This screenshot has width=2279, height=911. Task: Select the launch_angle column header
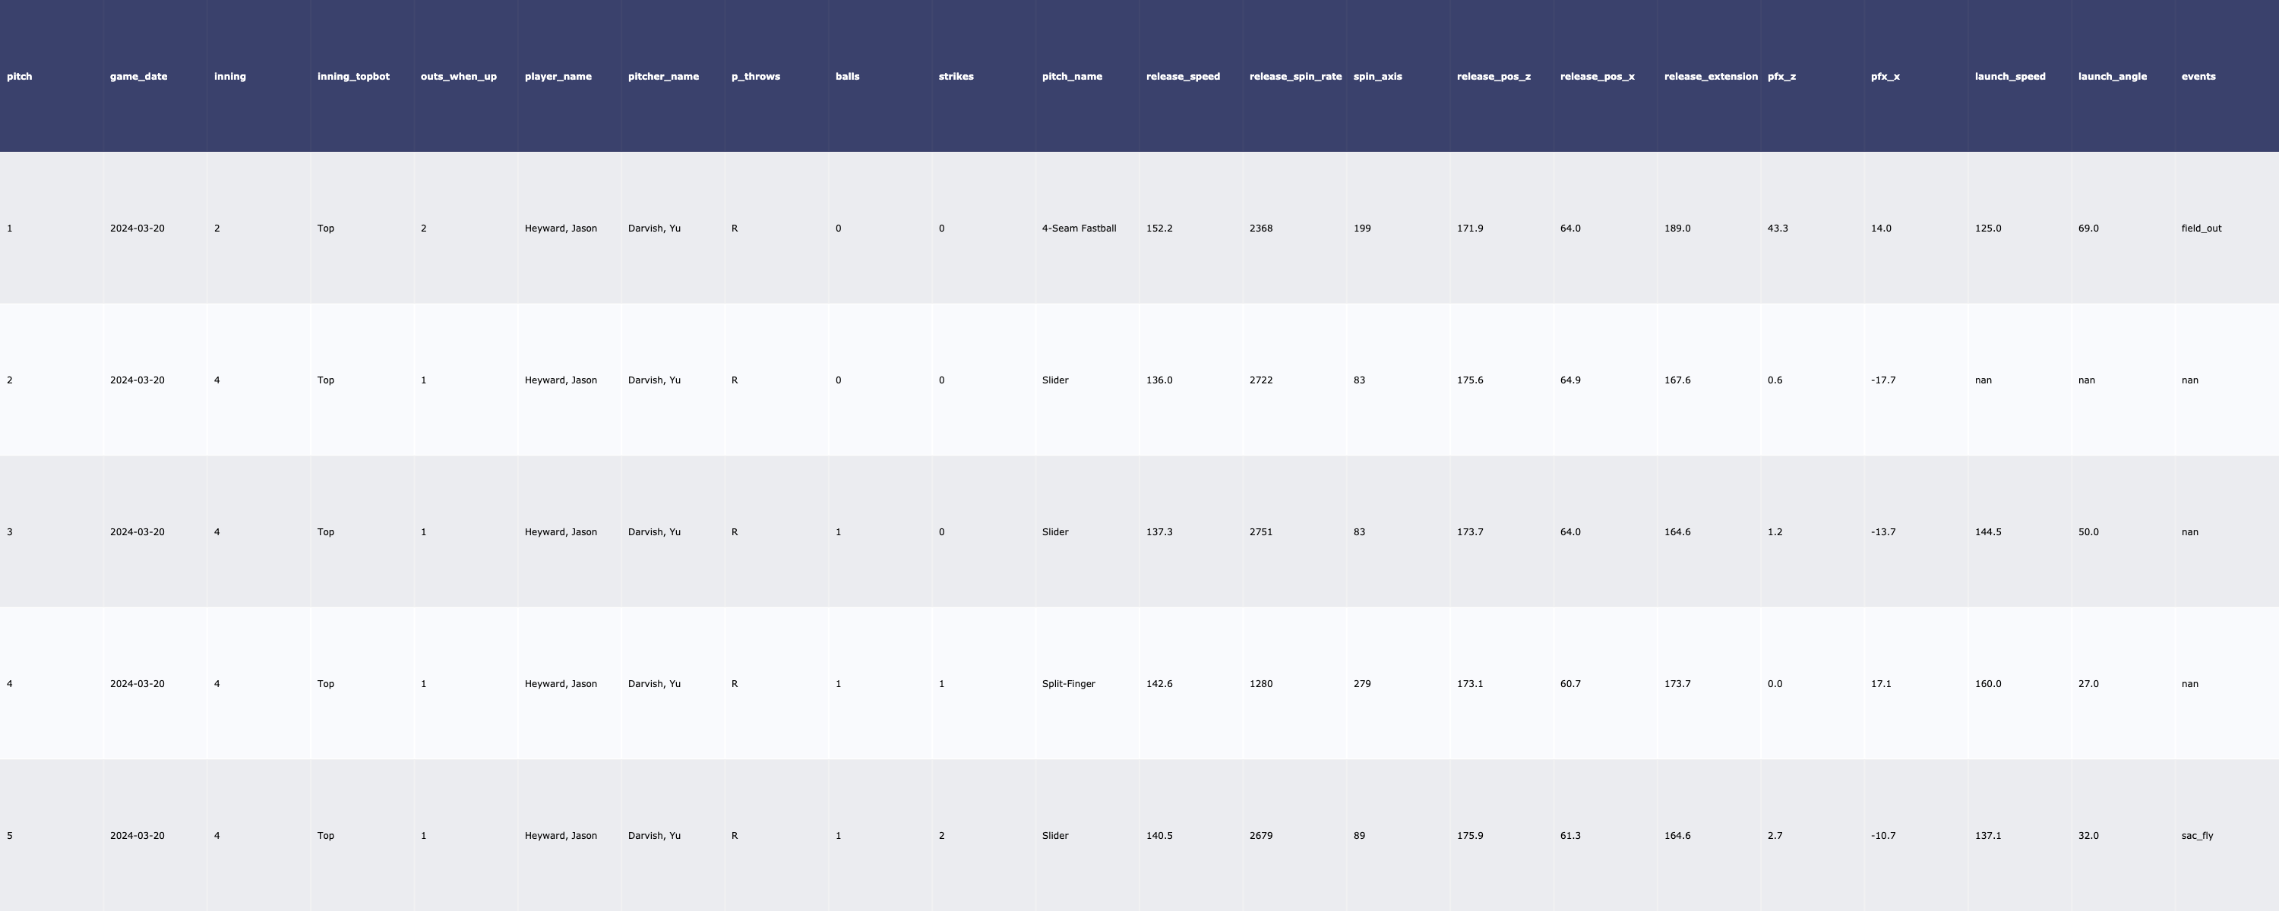click(x=2112, y=76)
